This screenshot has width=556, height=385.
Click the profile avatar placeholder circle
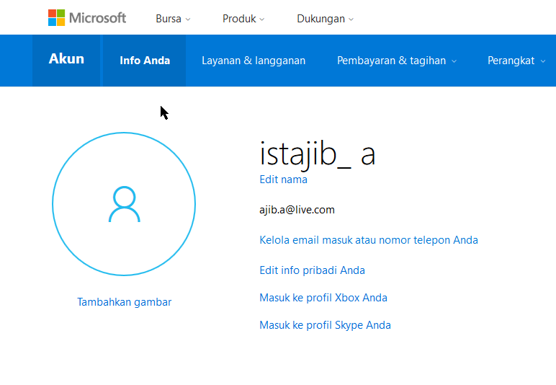(124, 204)
